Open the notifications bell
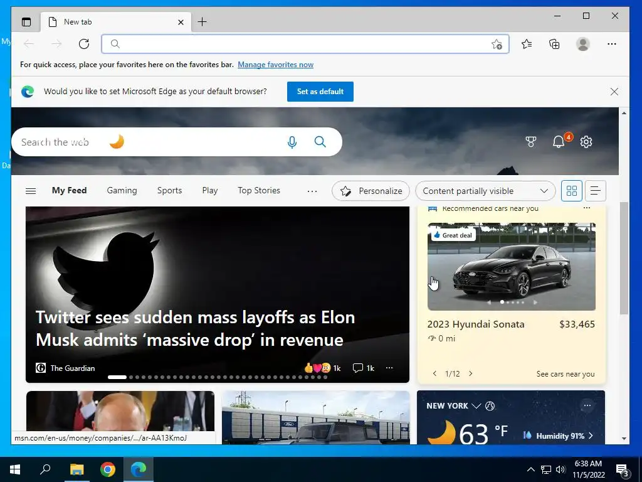The image size is (642, 482). point(559,142)
